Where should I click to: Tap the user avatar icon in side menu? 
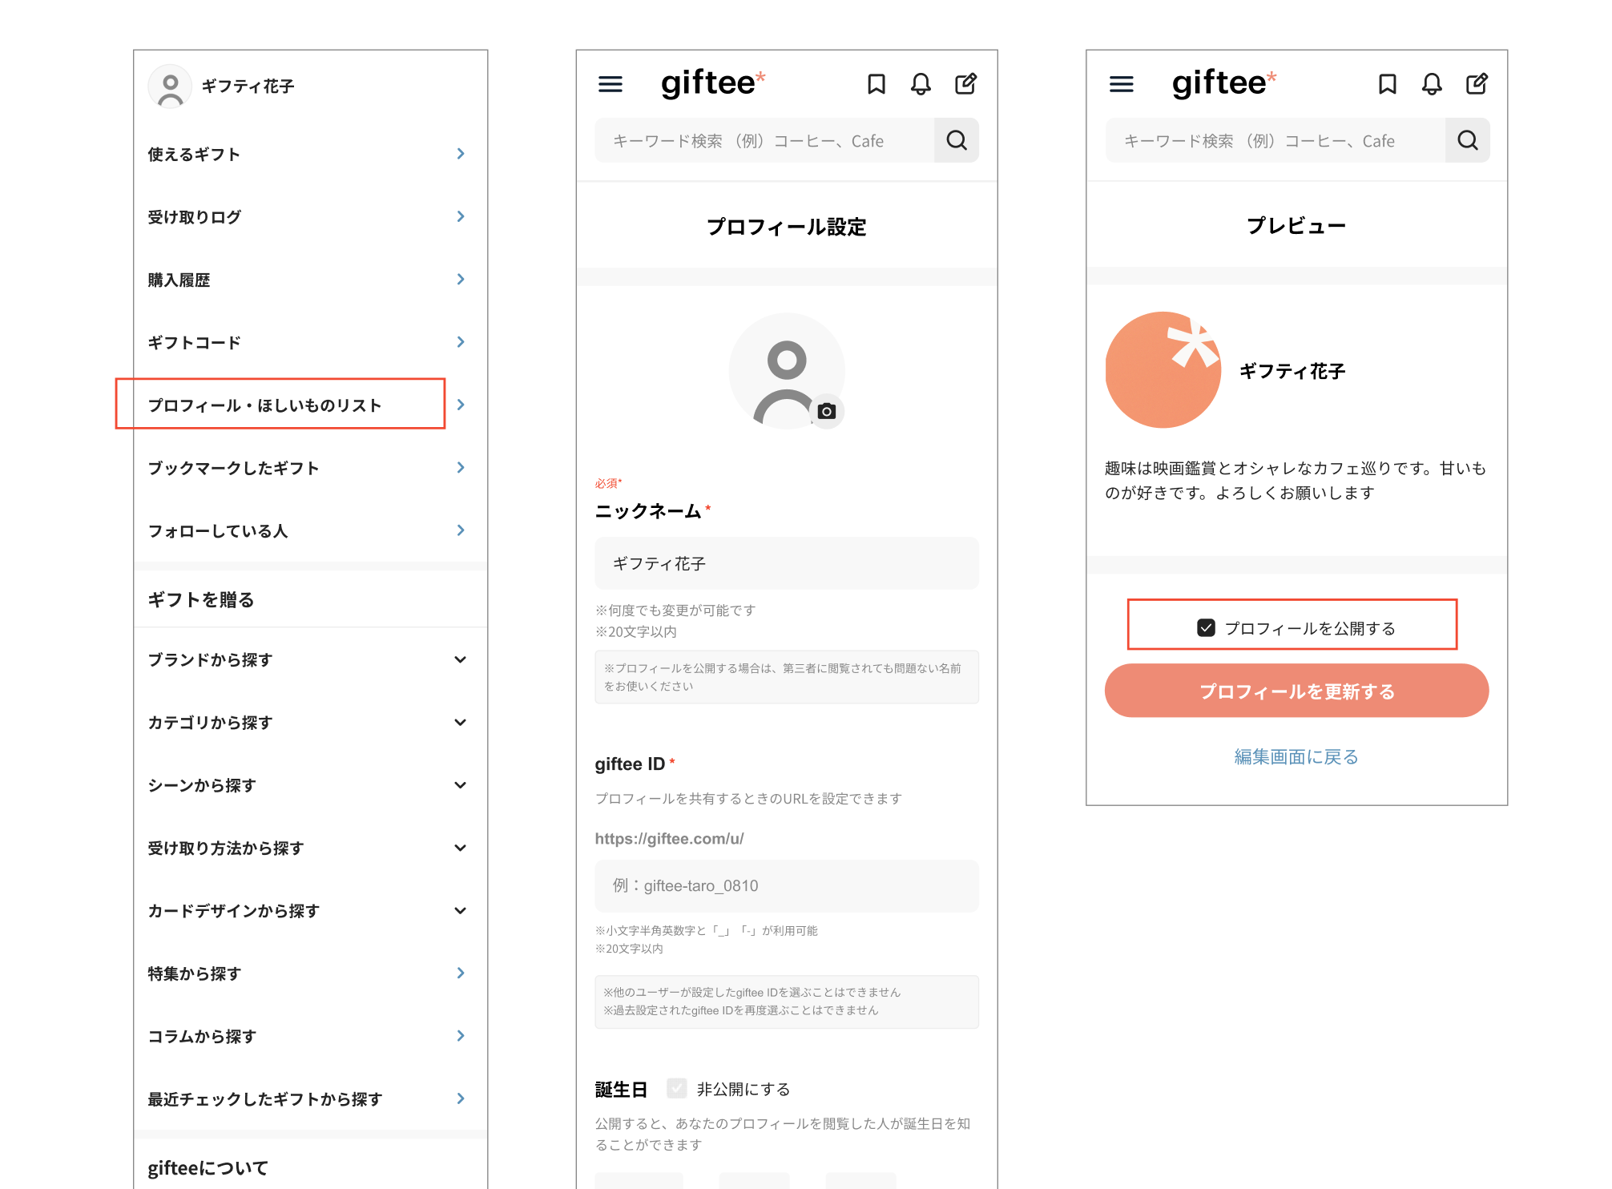coord(170,87)
